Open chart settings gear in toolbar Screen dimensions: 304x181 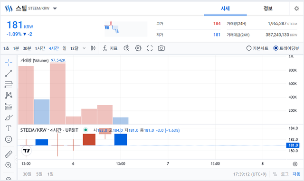pyautogui.click(x=138, y=48)
